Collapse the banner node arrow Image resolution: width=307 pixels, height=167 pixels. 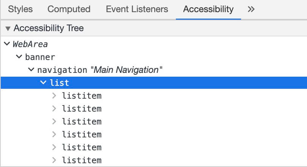point(19,57)
